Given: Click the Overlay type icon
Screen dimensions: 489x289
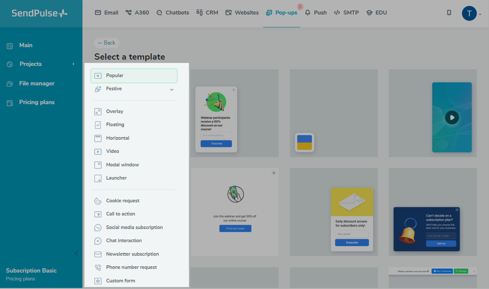Looking at the screenshot, I should 98,112.
